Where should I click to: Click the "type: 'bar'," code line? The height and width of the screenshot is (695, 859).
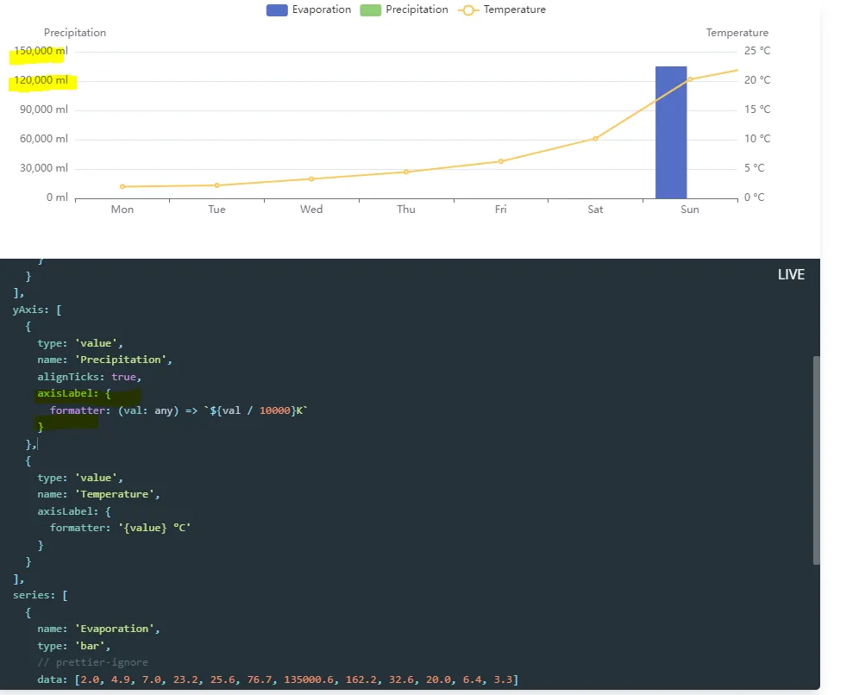coord(74,646)
